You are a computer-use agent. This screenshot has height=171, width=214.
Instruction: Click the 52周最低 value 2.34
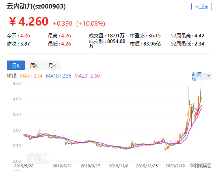[x=199, y=44]
